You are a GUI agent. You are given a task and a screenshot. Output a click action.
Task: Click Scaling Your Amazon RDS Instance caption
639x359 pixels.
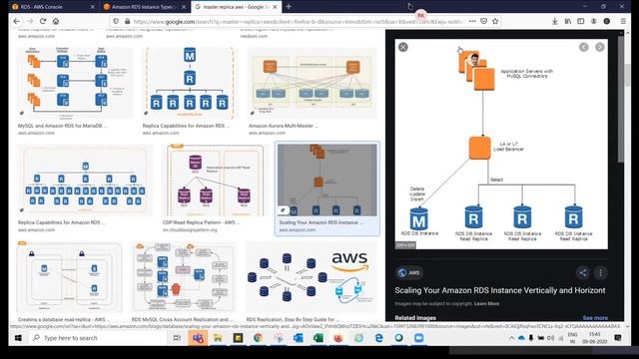pos(320,222)
